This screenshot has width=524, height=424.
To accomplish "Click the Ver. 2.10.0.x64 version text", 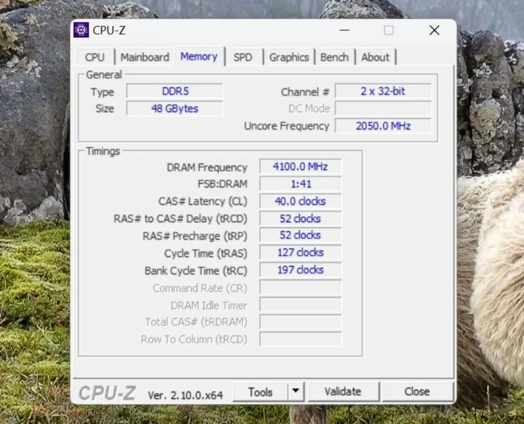I will point(185,395).
